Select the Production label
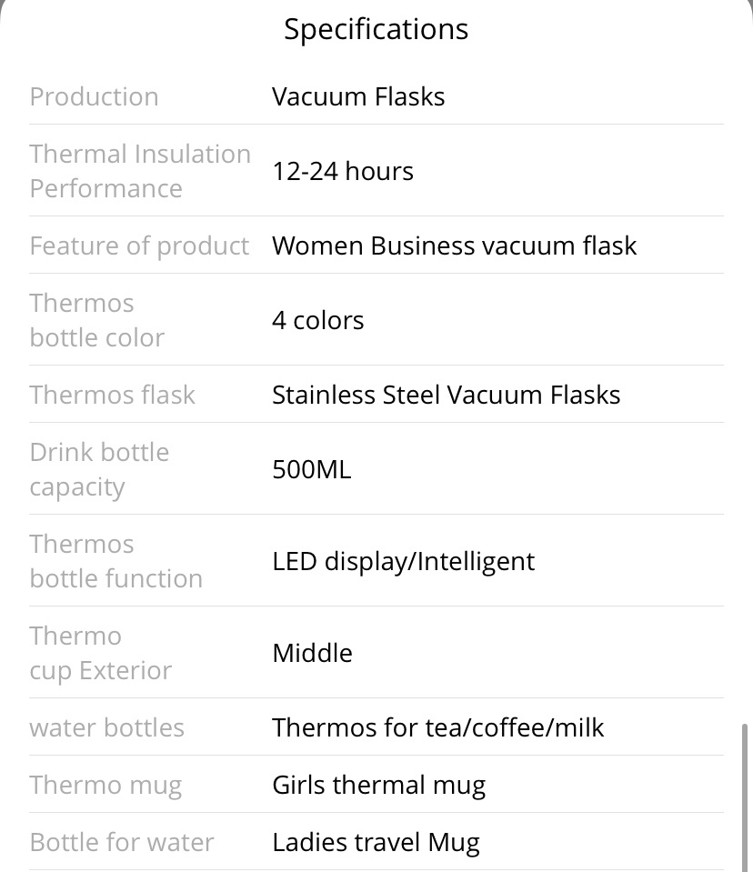 pyautogui.click(x=94, y=96)
